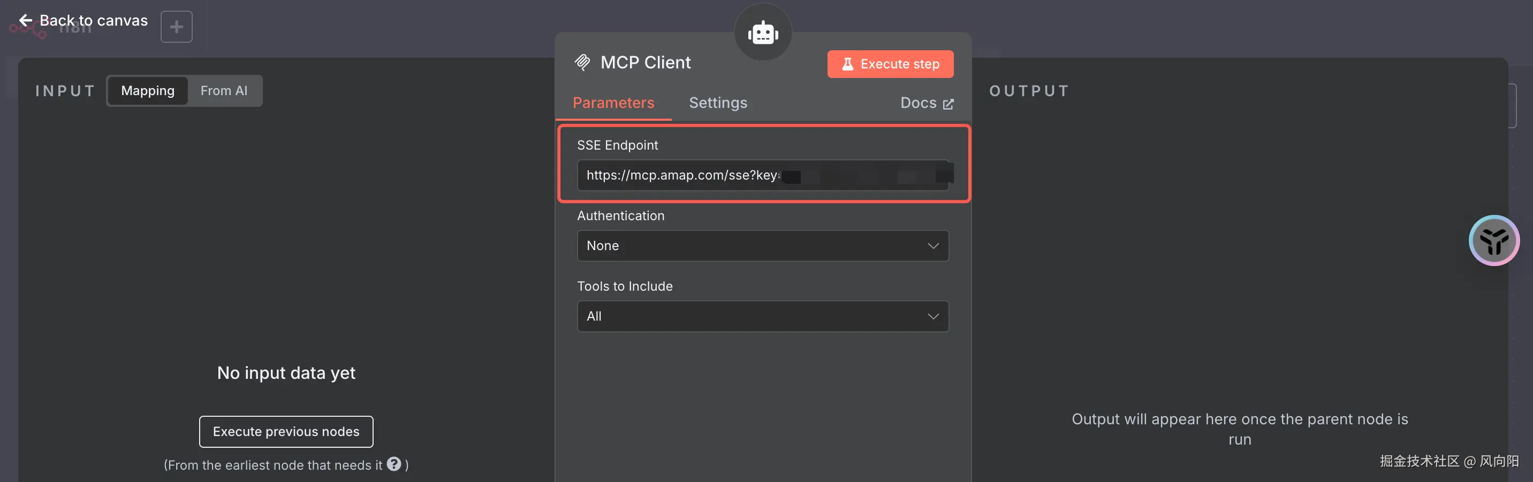Click the chevron on the All selector
Image resolution: width=1533 pixels, height=482 pixels.
pos(933,316)
